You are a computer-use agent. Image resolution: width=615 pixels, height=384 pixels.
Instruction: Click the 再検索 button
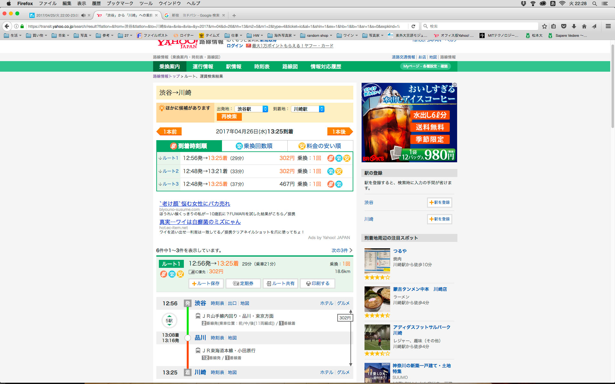coord(229,117)
